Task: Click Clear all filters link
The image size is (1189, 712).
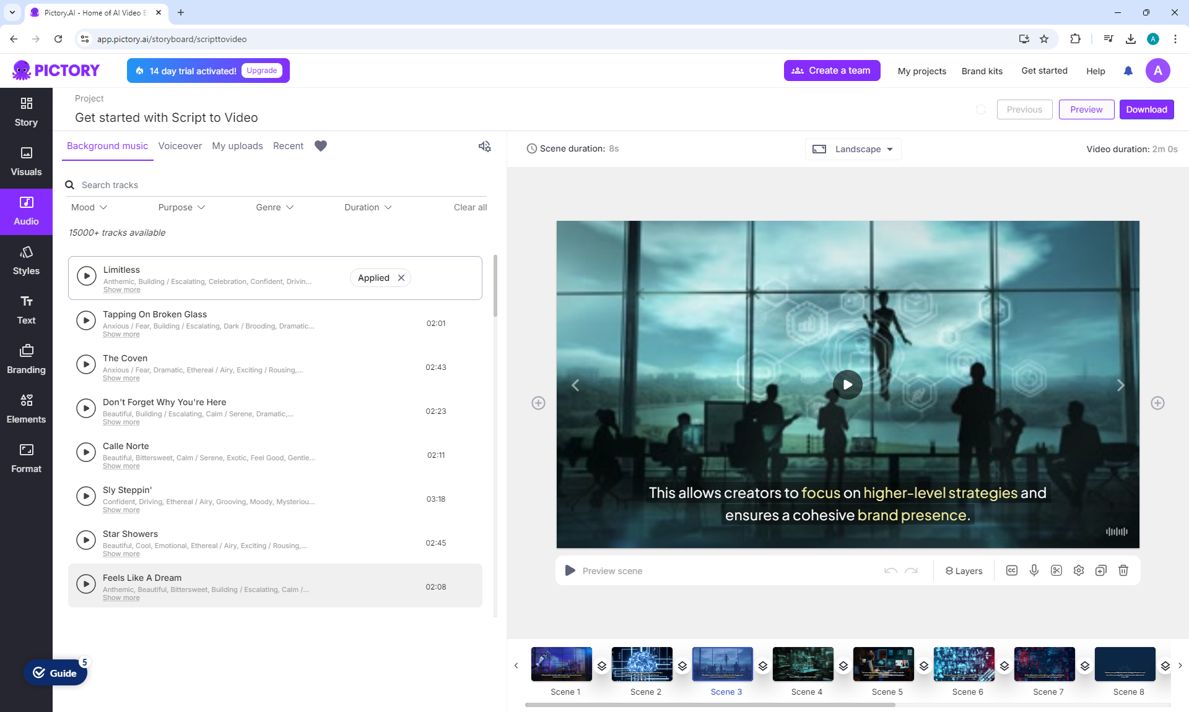Action: 470,207
